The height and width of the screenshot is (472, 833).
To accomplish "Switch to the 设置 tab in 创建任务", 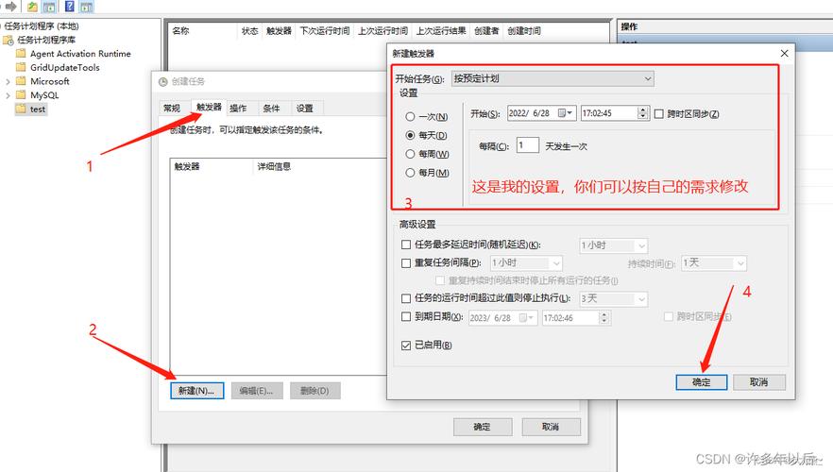I will click(x=305, y=108).
